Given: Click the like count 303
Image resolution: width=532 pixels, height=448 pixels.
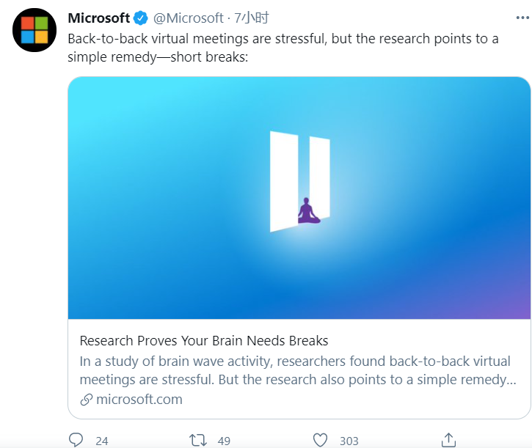Looking at the screenshot, I should coord(349,441).
